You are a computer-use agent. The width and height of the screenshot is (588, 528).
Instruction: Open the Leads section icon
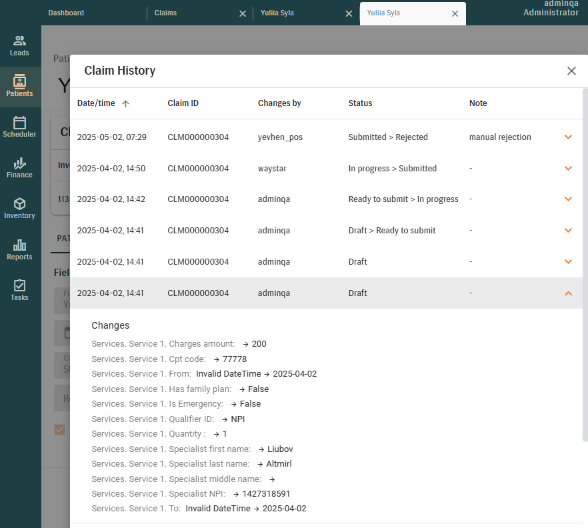click(x=19, y=41)
